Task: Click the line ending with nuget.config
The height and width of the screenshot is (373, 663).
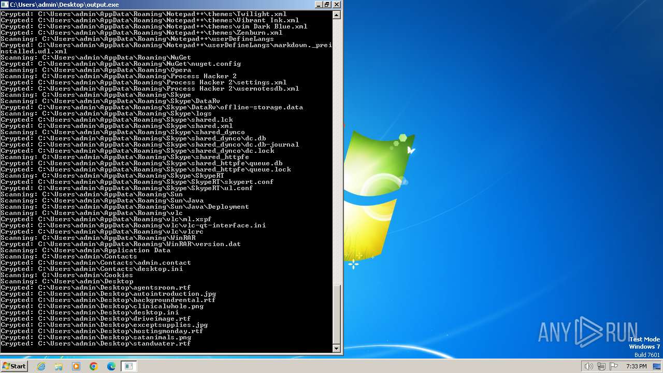Action: pyautogui.click(x=121, y=64)
